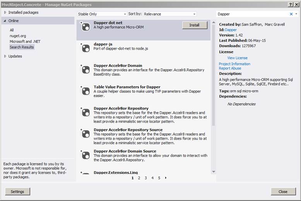Click the Dapper Accelr8or Repository Source icon
Image resolution: width=301 pixels, height=201 pixels.
click(86, 134)
